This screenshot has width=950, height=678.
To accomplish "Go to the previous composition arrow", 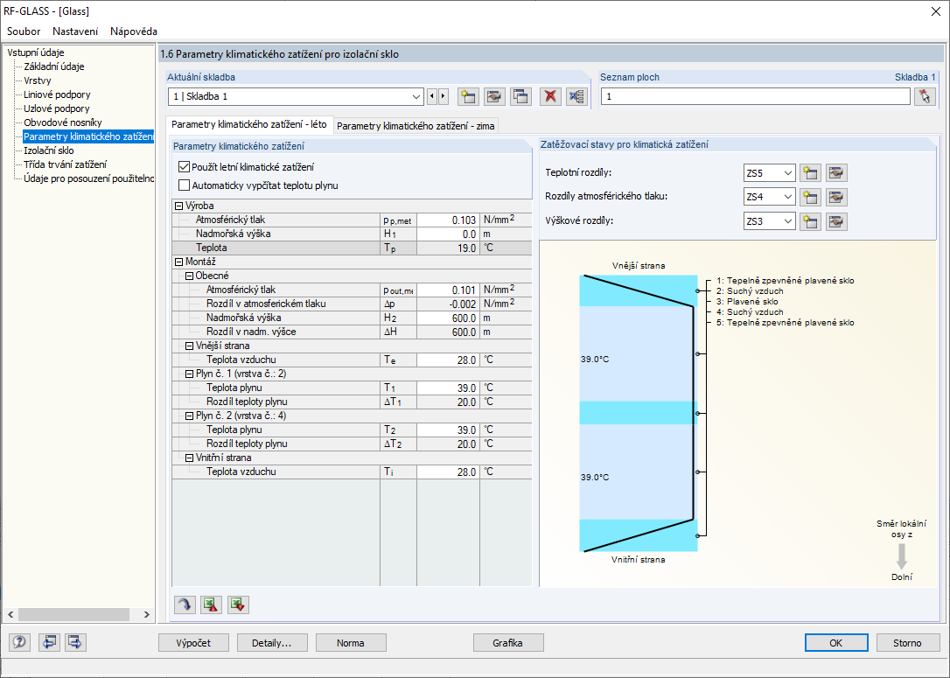I will pos(432,96).
